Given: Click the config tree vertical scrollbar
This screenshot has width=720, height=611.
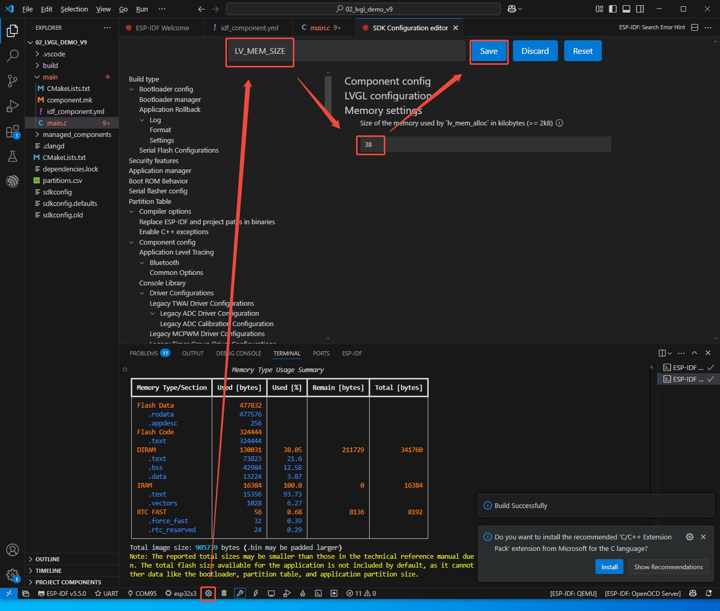Looking at the screenshot, I should point(328,94).
